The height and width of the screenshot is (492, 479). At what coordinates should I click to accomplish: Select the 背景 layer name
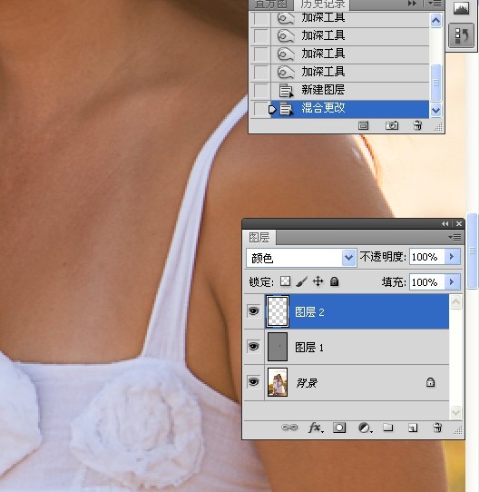(307, 383)
